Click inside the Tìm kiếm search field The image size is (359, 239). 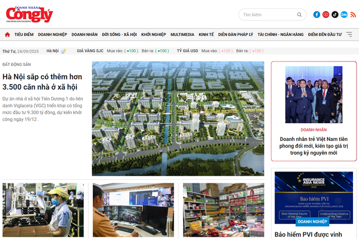[263, 14]
